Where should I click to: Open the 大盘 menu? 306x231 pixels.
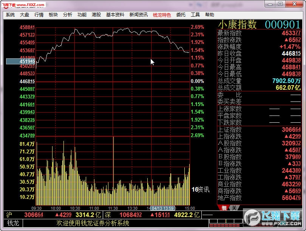coord(24,14)
